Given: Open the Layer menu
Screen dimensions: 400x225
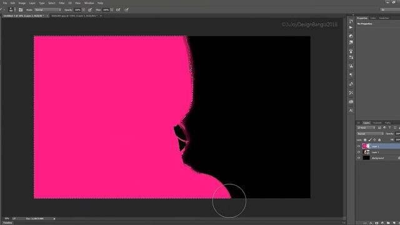Looking at the screenshot, I should pyautogui.click(x=32, y=3).
